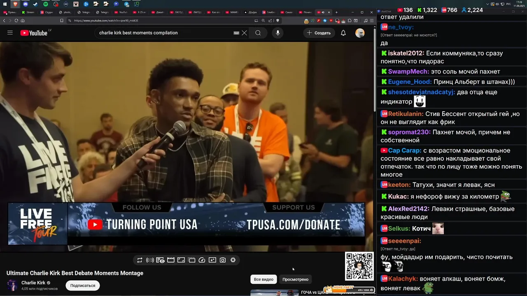Click the MEME PARTY progress bar
The height and width of the screenshot is (296, 527).
[349, 290]
